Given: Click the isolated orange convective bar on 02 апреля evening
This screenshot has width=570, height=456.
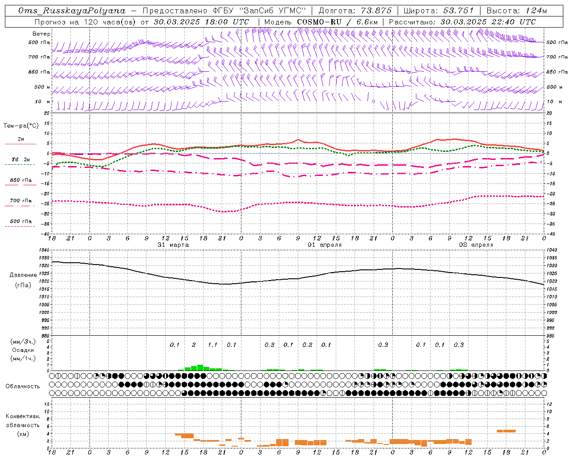Looking at the screenshot, I should (506, 431).
